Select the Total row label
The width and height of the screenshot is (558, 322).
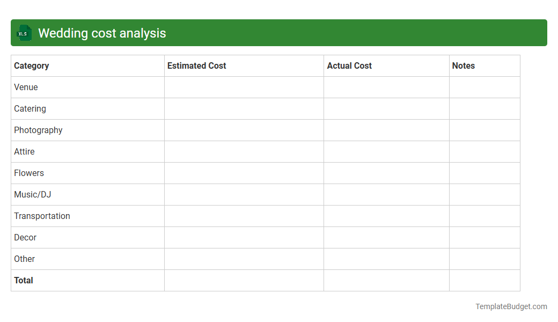coord(23,280)
